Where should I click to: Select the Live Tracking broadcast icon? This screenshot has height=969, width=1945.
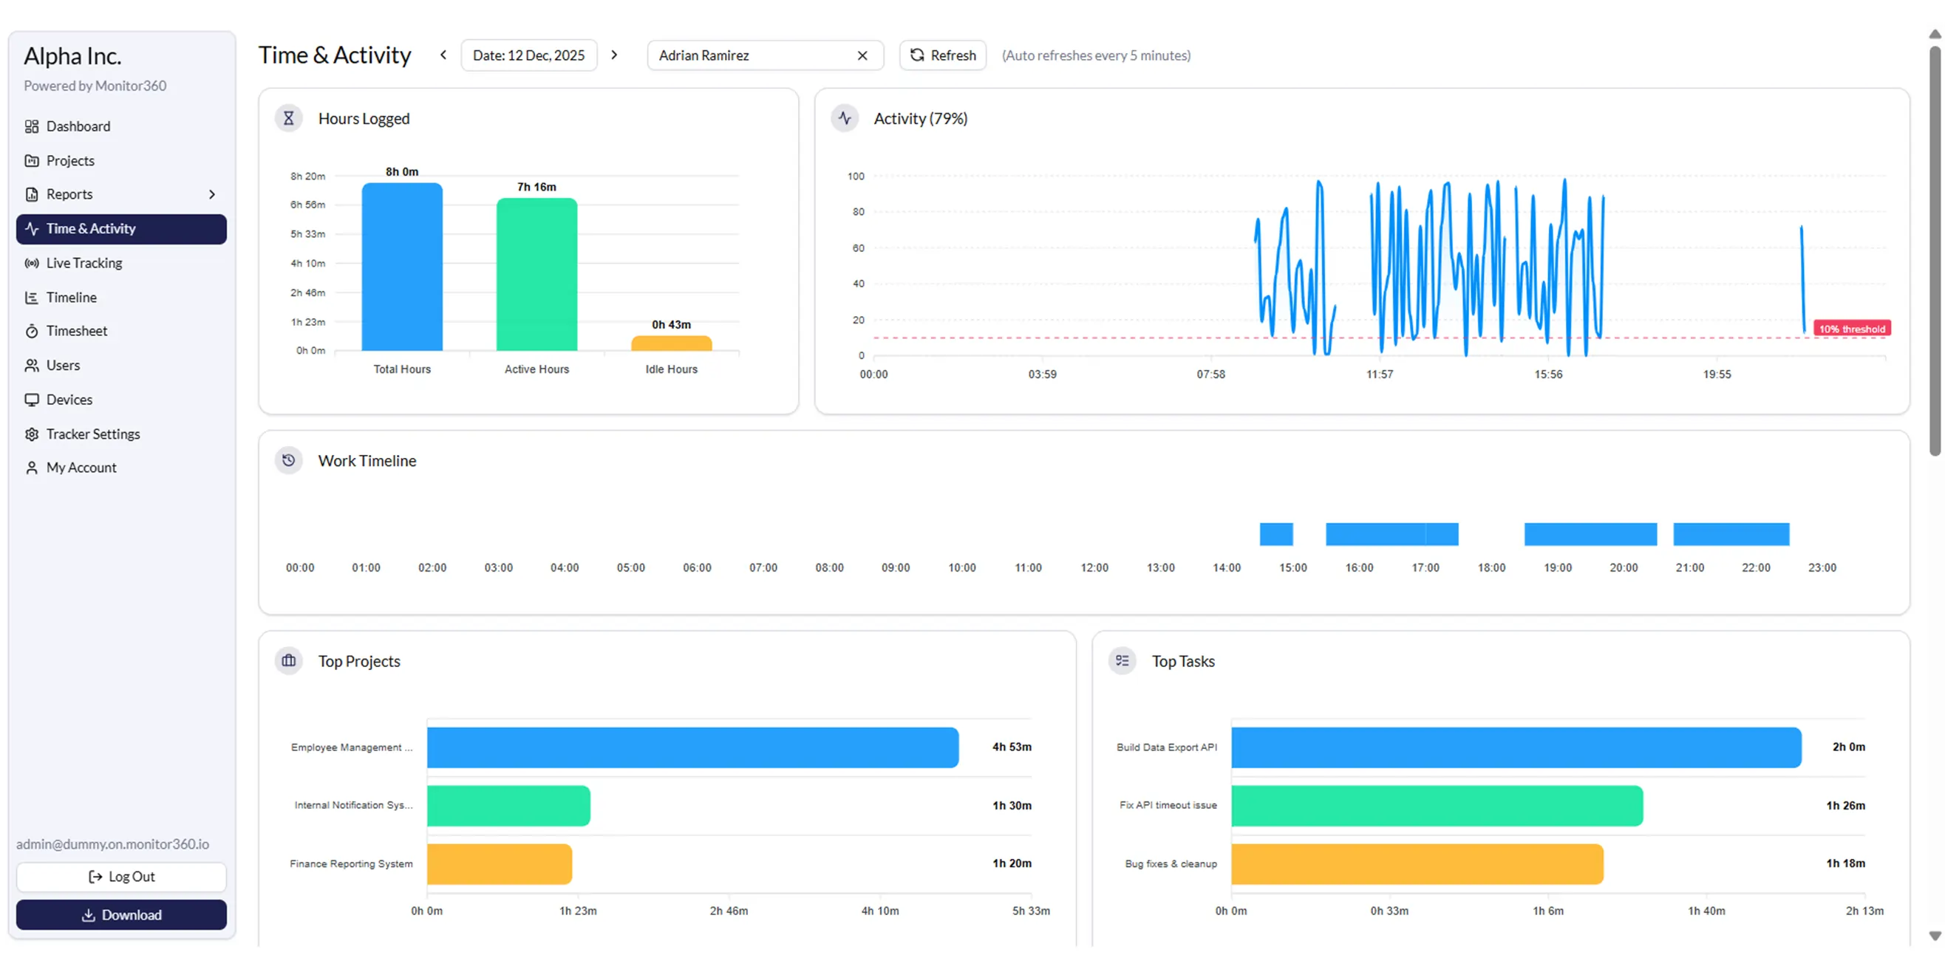pyautogui.click(x=32, y=263)
